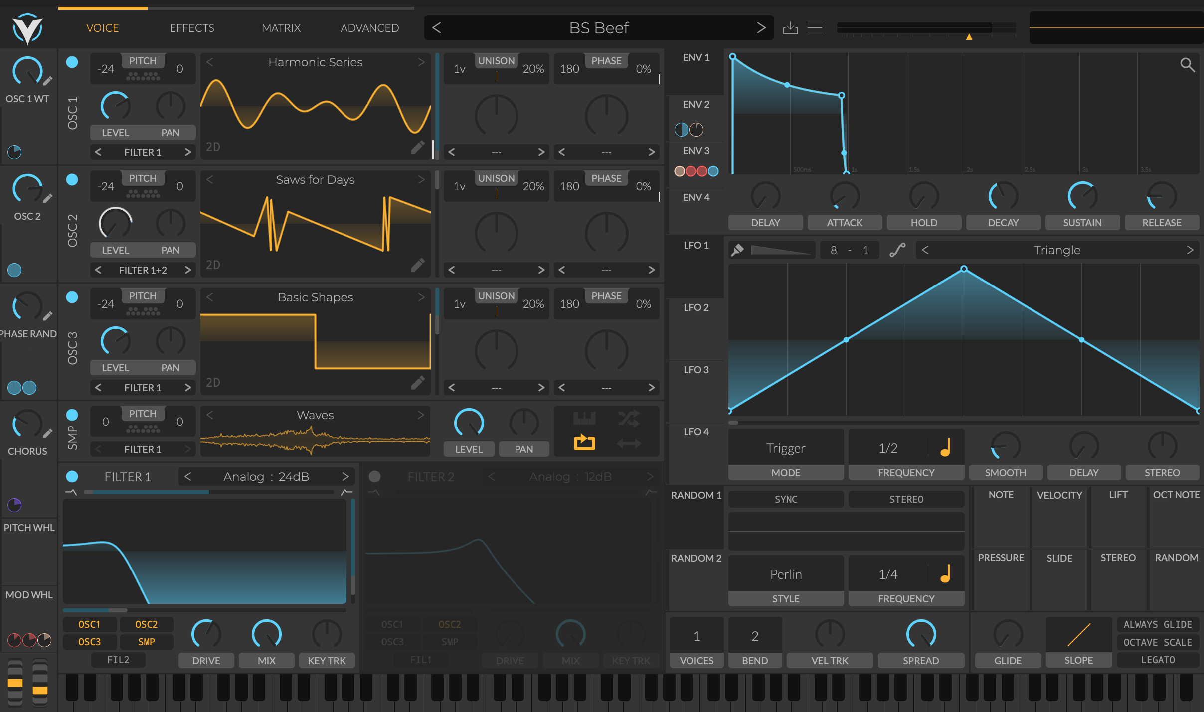Change LFO shape using Triangle right arrow
This screenshot has width=1204, height=712.
[1191, 250]
